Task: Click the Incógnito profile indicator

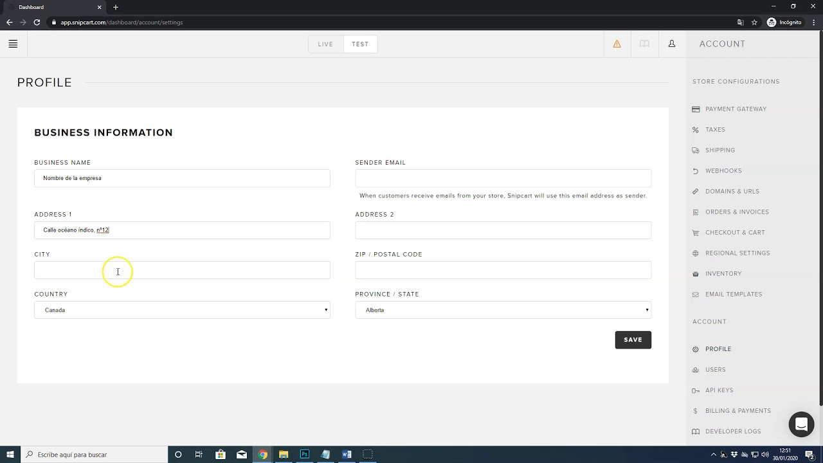Action: click(x=784, y=22)
